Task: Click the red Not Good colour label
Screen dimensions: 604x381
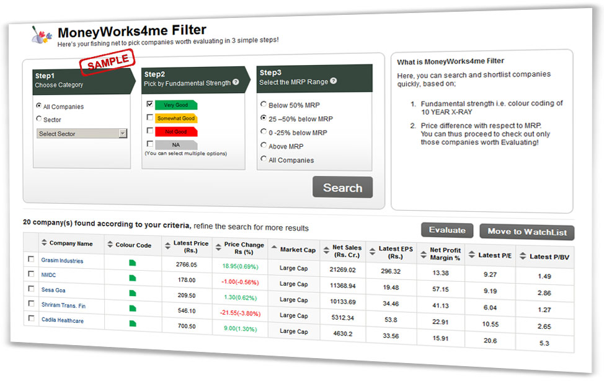Action: pos(175,131)
